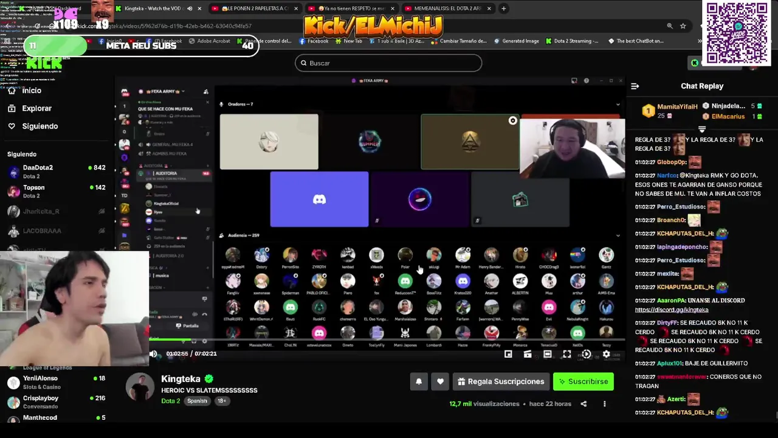
Task: Collapse the Oradores section chevron
Action: [618, 104]
